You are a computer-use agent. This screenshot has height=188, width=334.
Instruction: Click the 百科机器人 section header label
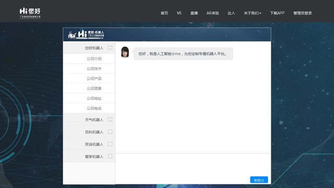(94, 132)
